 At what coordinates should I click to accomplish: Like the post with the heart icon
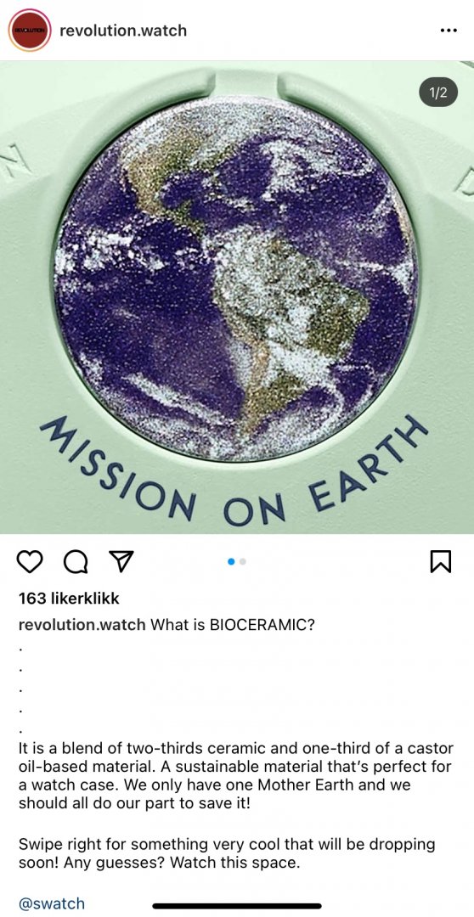click(30, 561)
